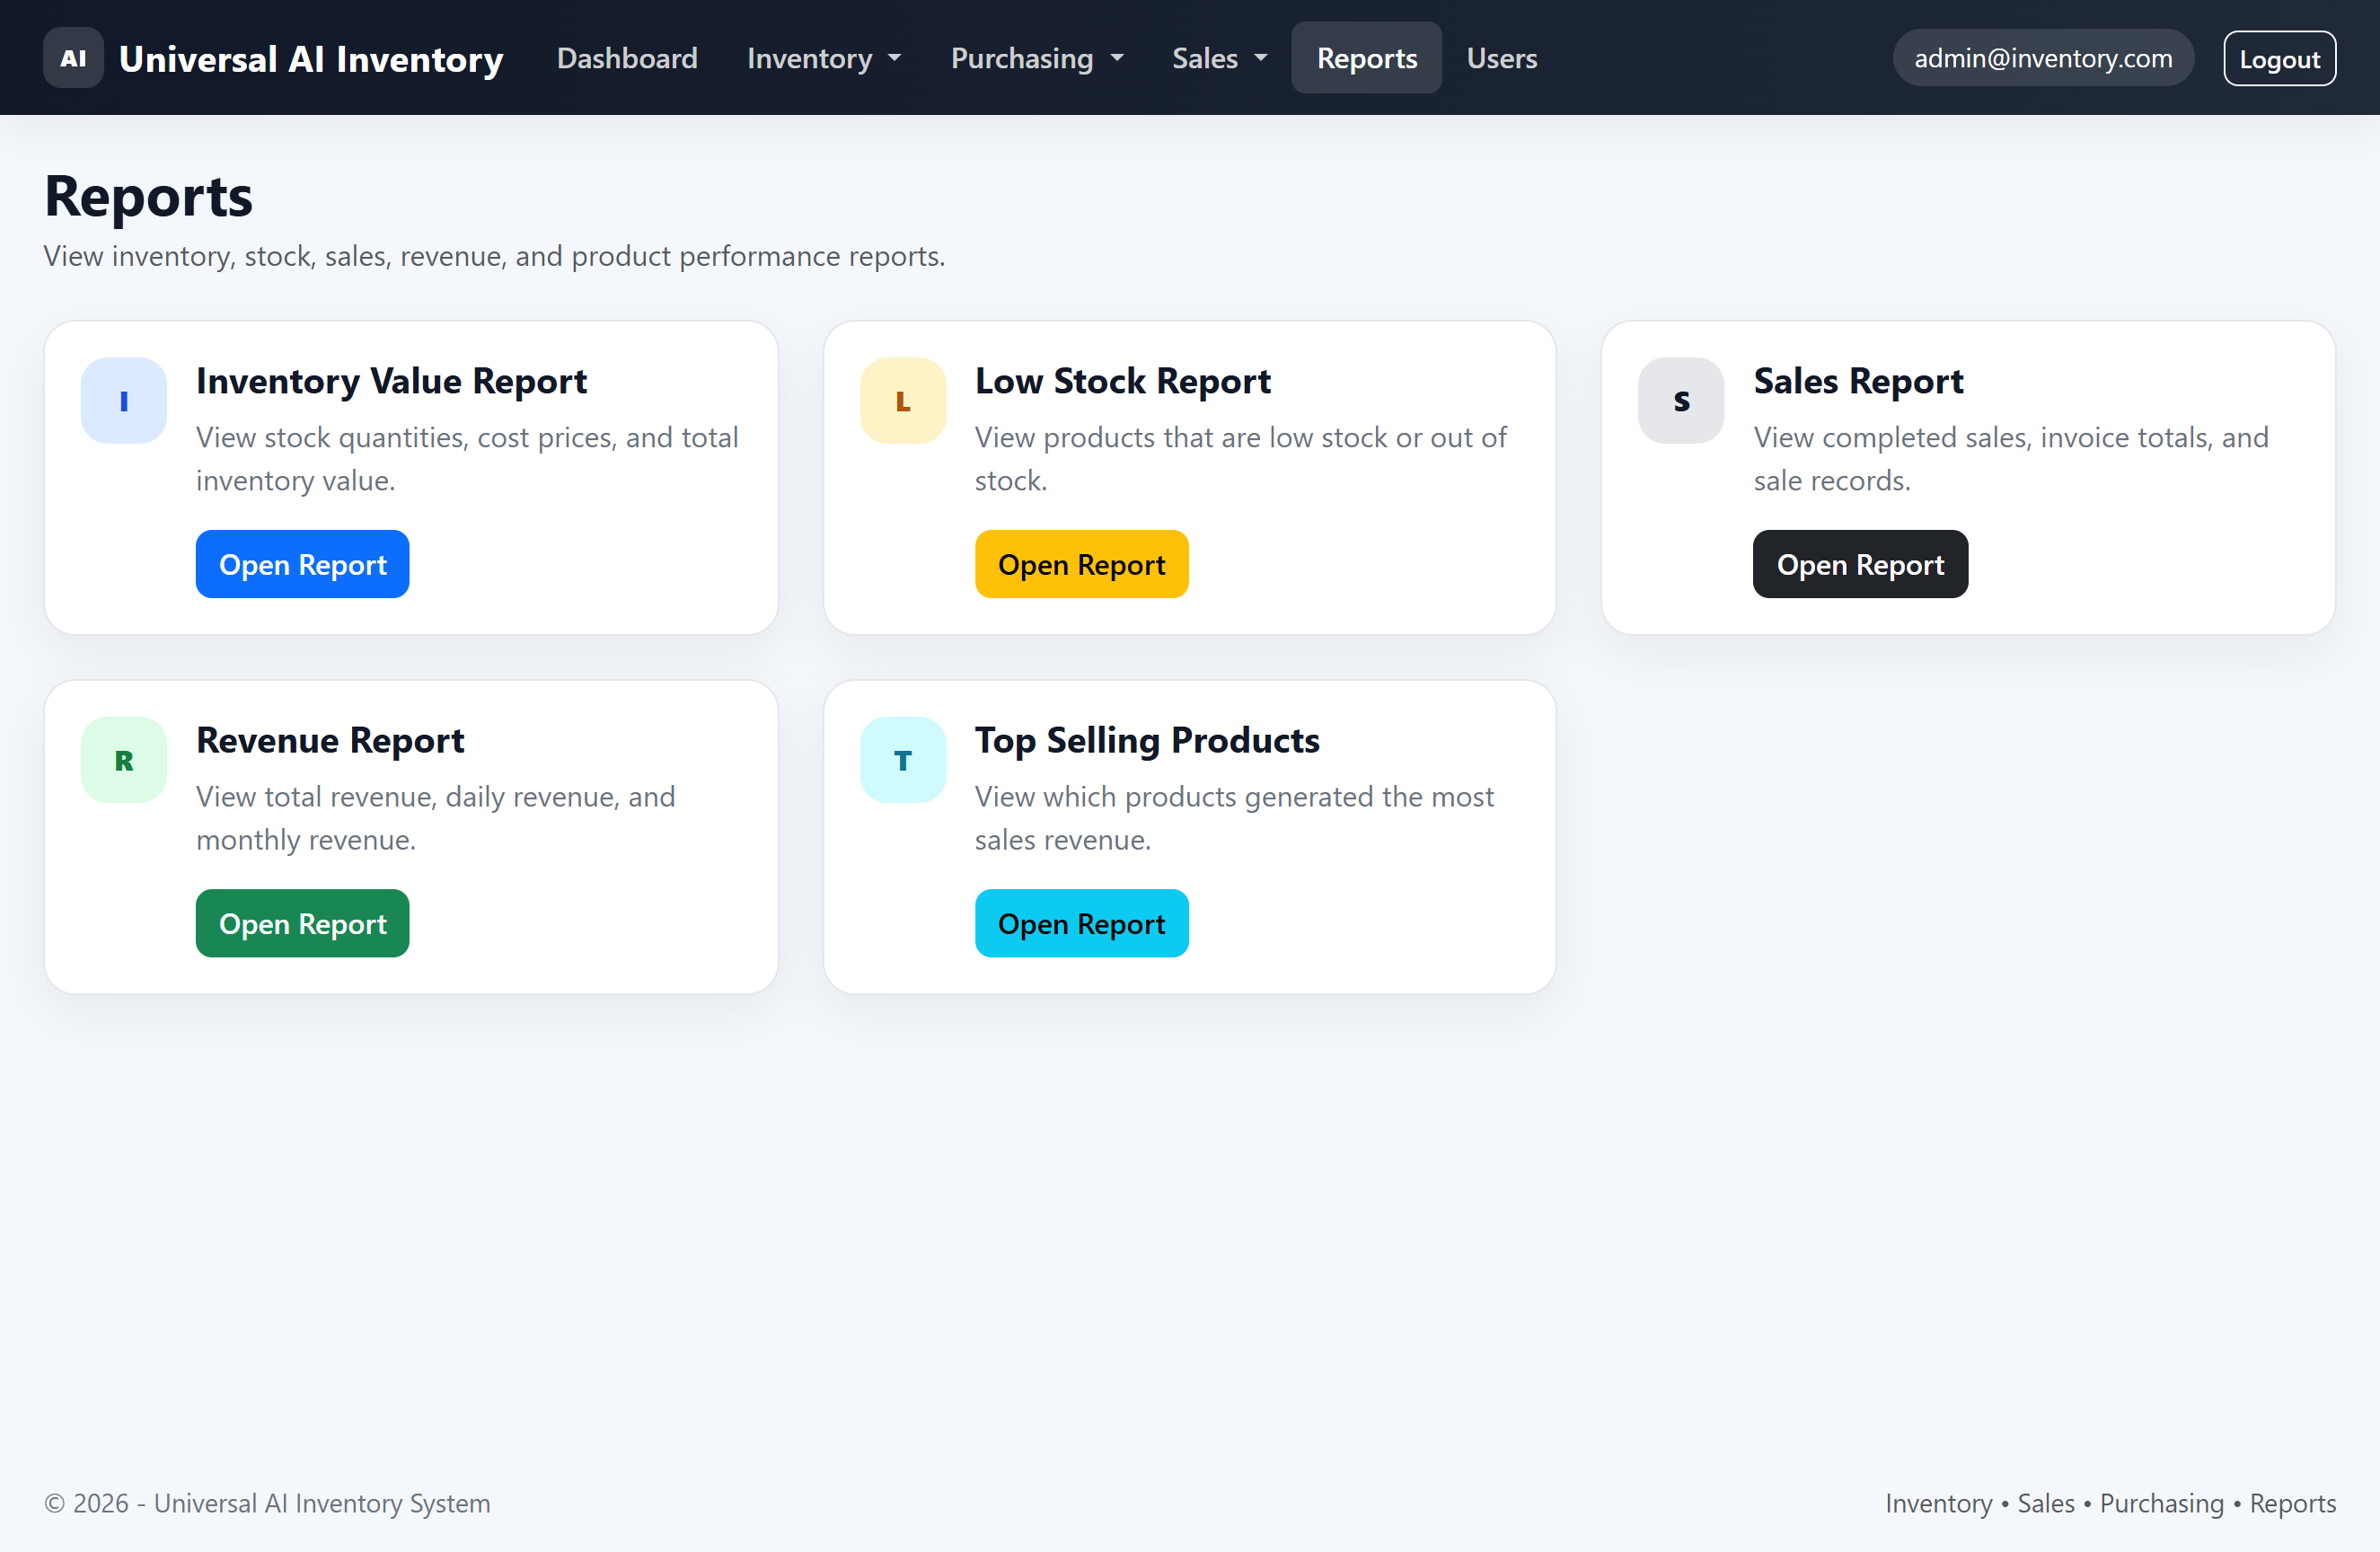
Task: Click the Low Stock Report 'L' icon
Action: click(x=903, y=401)
